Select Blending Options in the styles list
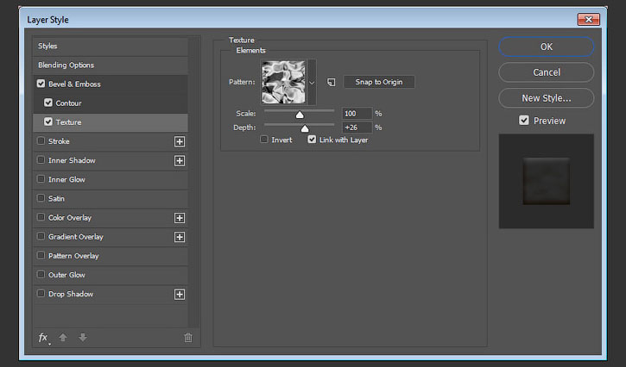The image size is (626, 367). [x=66, y=65]
